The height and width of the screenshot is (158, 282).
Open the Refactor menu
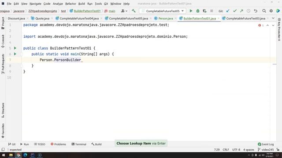70,4
